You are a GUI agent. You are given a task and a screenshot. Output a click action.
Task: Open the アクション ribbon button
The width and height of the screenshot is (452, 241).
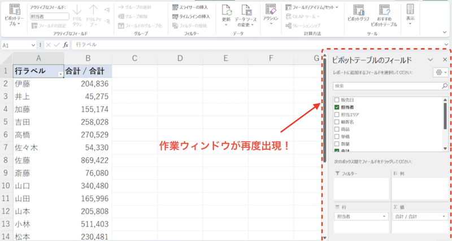[x=271, y=15]
